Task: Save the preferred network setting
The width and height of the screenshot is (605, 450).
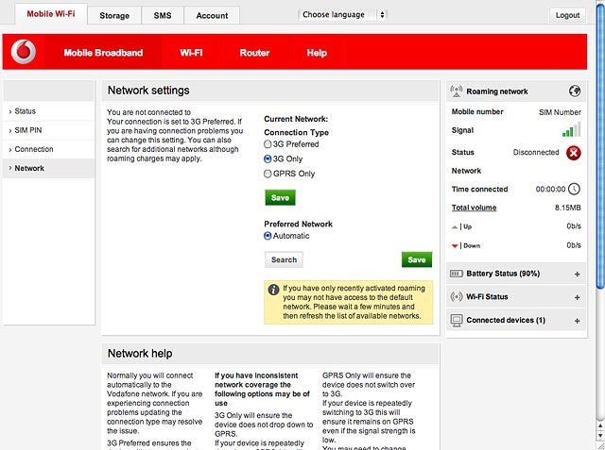Action: 417,259
